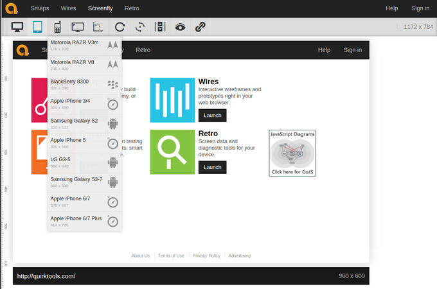Open Wires in the top navigation
The height and width of the screenshot is (289, 437).
click(x=68, y=8)
